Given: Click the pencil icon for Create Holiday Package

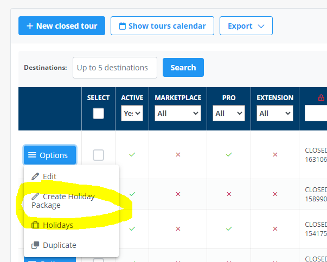Looking at the screenshot, I should 36,196.
